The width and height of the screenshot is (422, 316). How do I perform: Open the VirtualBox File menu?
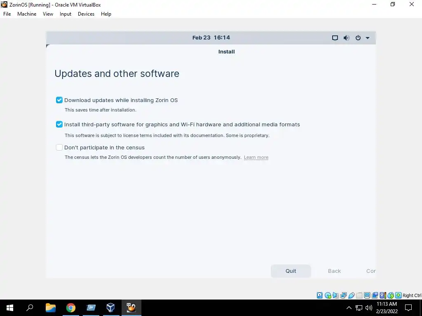pos(7,14)
